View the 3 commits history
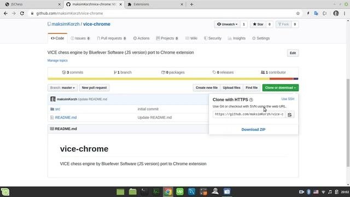 [x=73, y=72]
